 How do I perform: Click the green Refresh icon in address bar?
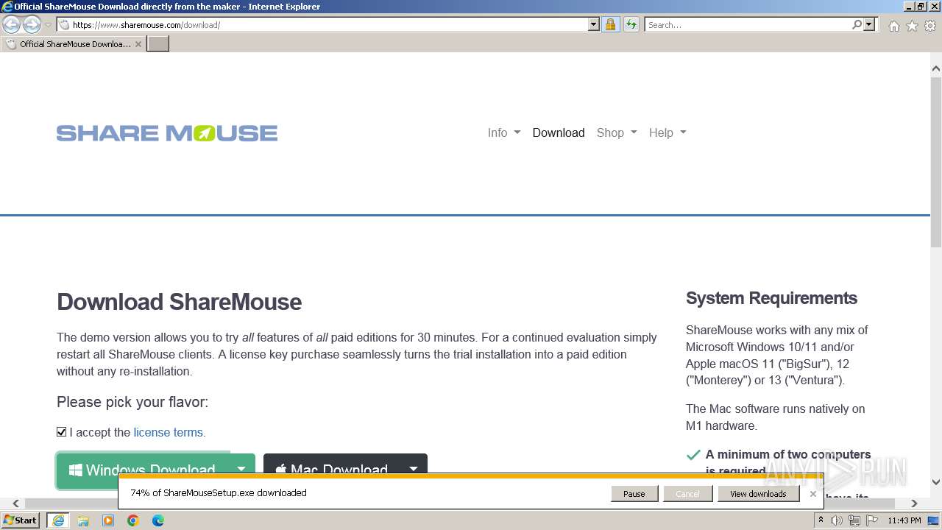631,24
